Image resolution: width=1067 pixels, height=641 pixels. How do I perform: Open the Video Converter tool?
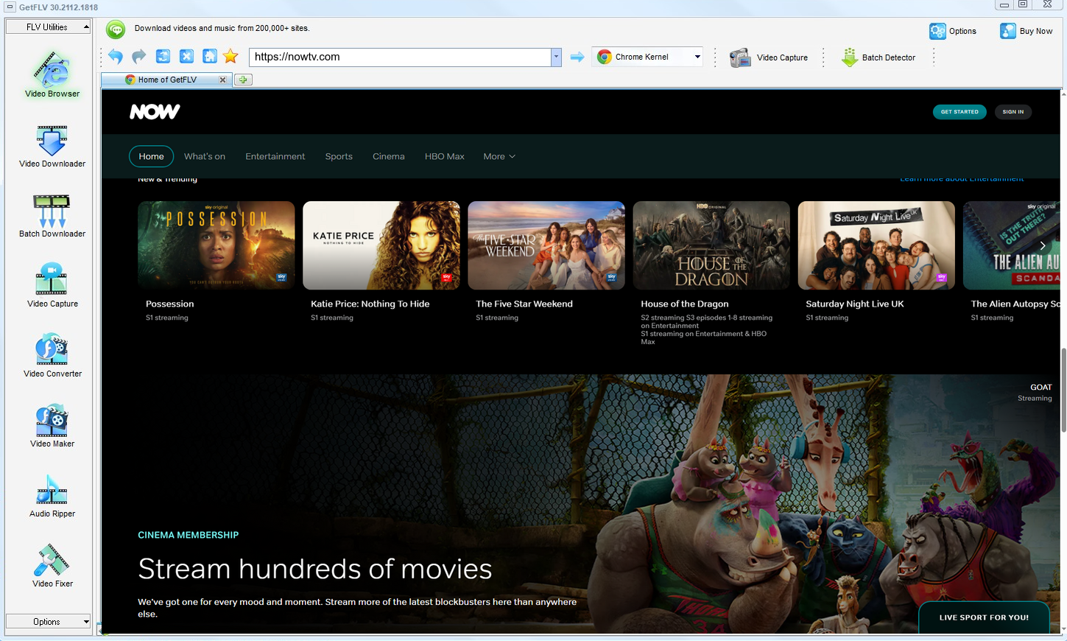[52, 355]
